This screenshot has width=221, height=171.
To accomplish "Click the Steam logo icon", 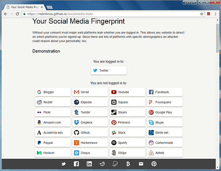I will [x=114, y=112].
